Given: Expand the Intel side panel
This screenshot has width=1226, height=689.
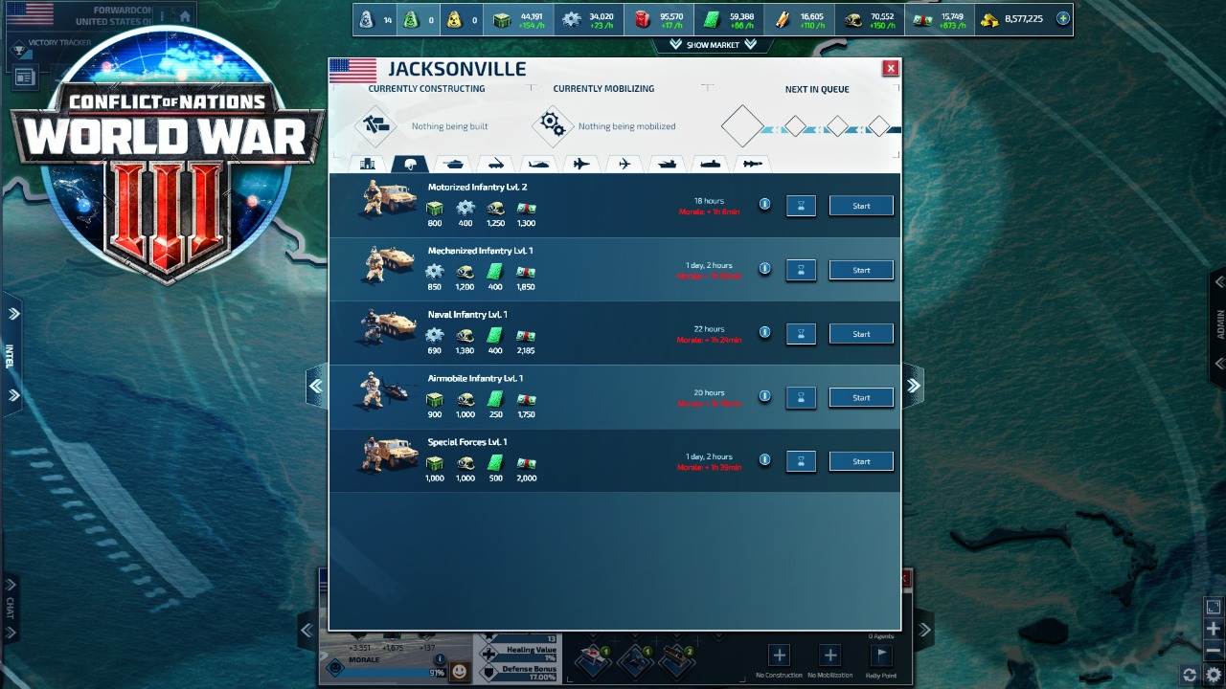Looking at the screenshot, I should pos(13,314).
